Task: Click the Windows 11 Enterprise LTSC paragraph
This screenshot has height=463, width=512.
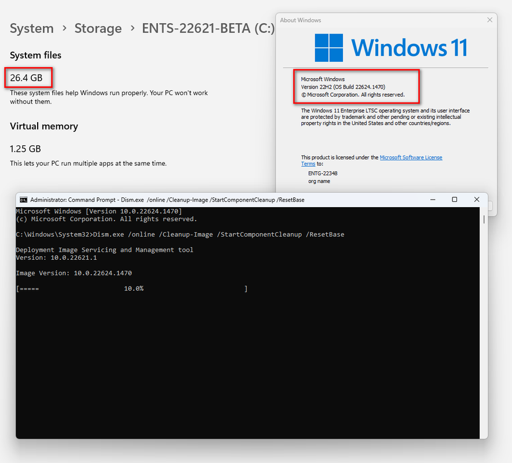Action: click(x=385, y=117)
